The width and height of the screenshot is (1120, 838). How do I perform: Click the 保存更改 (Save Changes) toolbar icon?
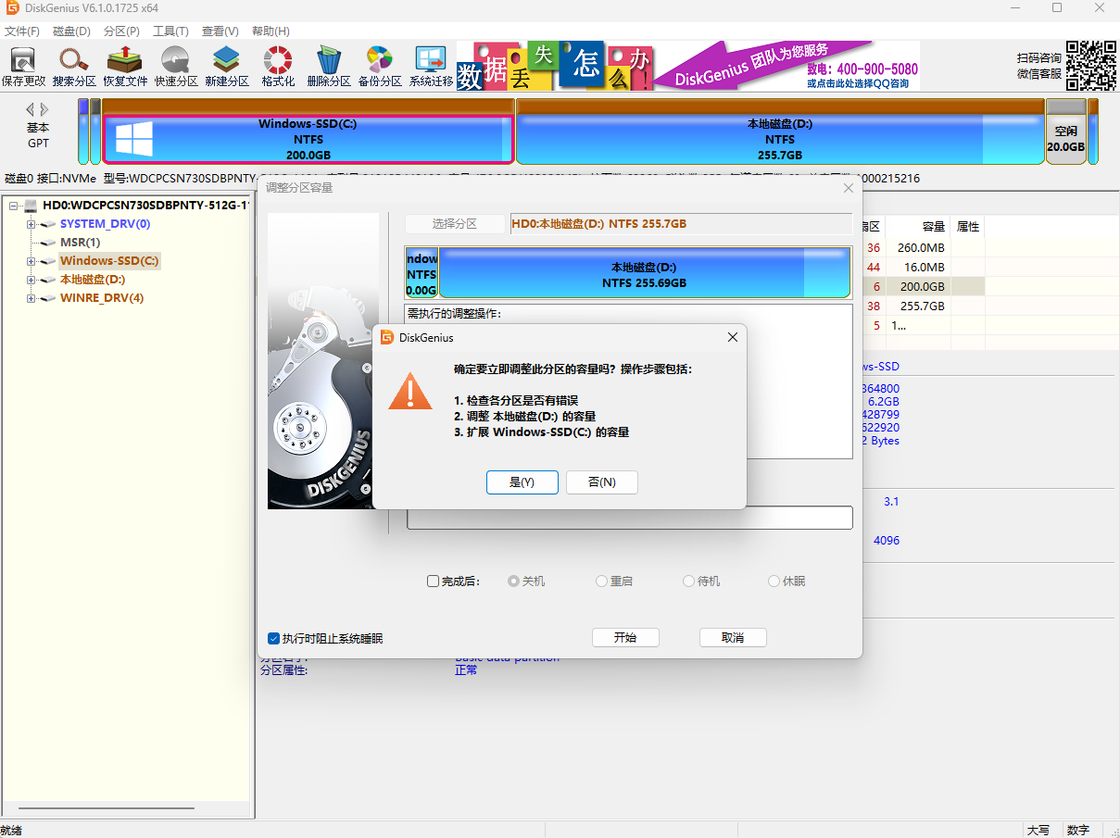pyautogui.click(x=23, y=66)
